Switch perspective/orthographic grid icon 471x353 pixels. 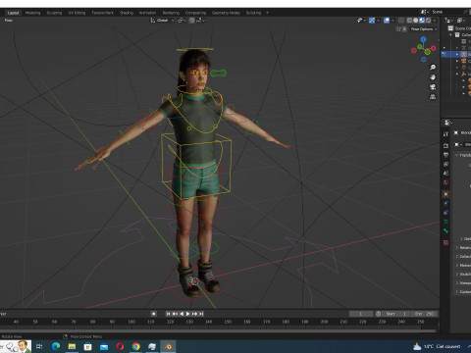click(x=433, y=97)
